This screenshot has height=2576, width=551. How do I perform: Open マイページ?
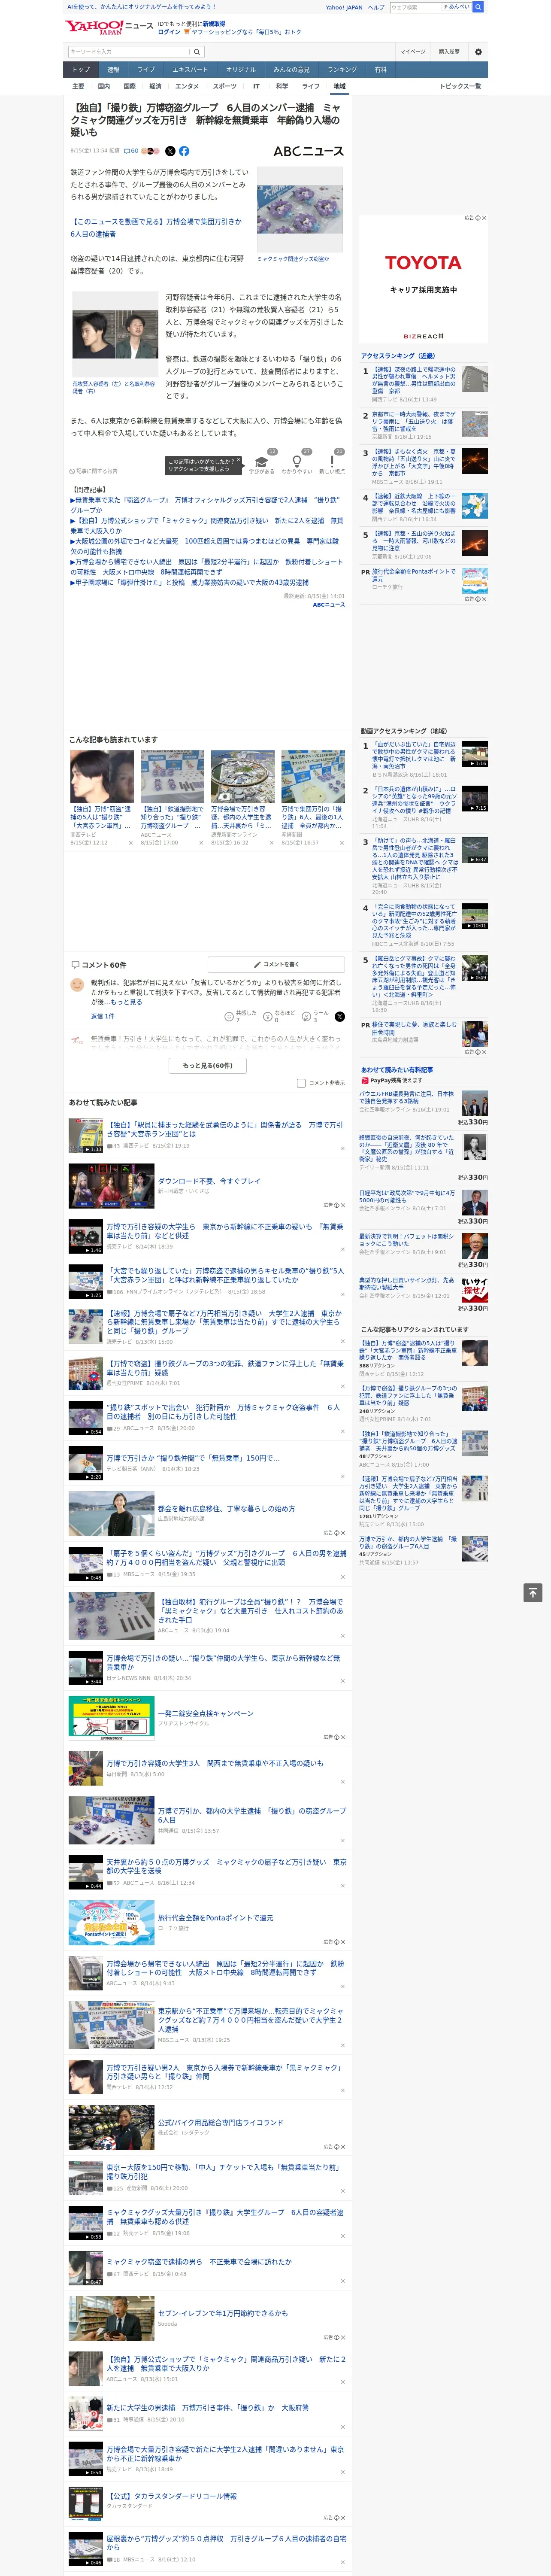[413, 52]
